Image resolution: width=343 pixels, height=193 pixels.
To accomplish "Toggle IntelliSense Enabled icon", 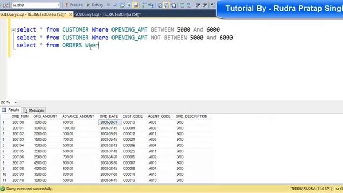I will click(136, 5).
